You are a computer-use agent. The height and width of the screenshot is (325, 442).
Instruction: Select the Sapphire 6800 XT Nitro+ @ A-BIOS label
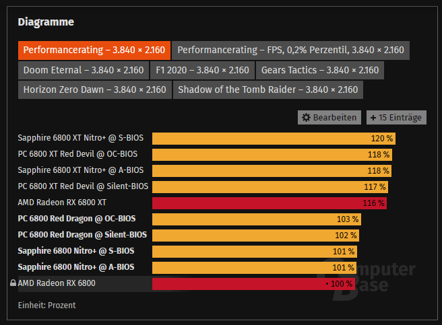(x=81, y=170)
